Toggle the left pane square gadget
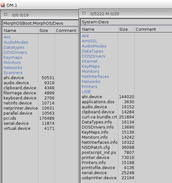Image resolution: width=172 pixels, height=183 pixels. (x=6, y=15)
